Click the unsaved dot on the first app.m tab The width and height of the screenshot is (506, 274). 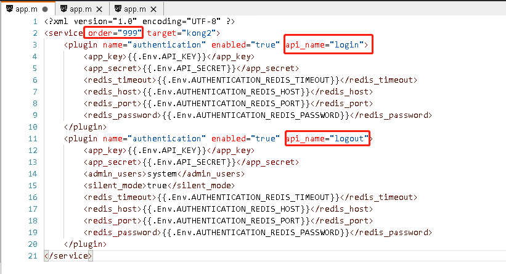pos(45,9)
